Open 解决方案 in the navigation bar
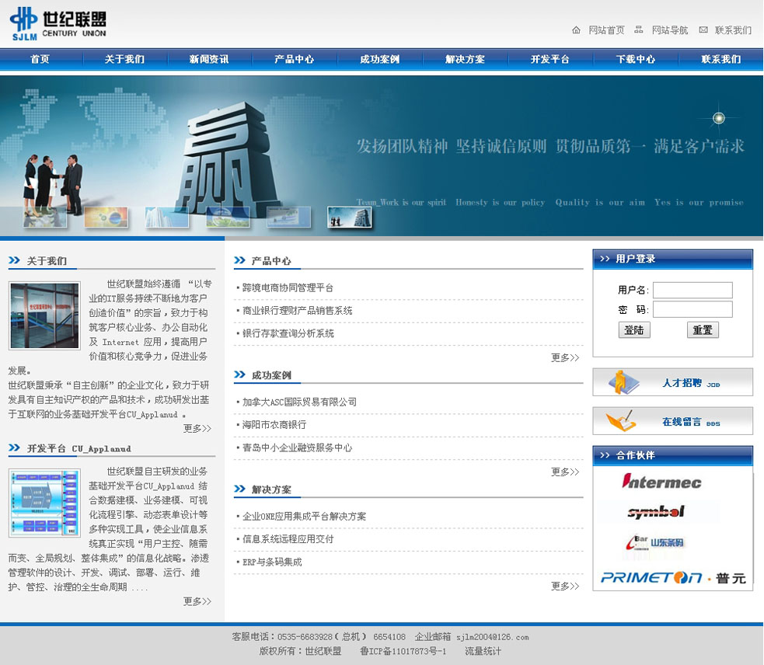Viewport: 764px width, 665px height. coord(465,59)
